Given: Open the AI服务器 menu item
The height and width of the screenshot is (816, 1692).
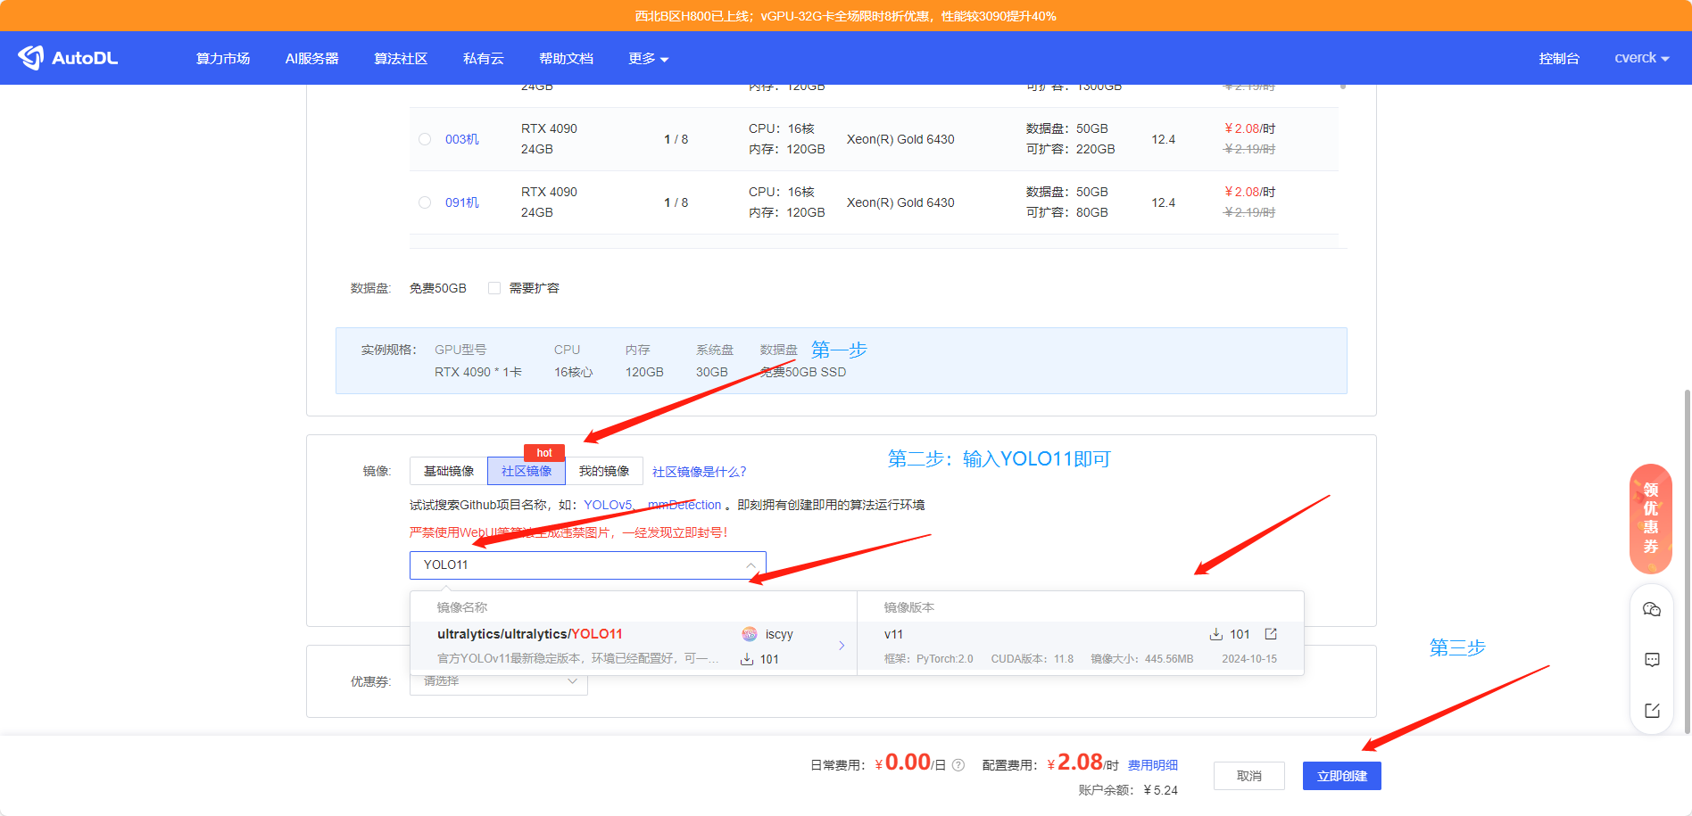Looking at the screenshot, I should click(x=311, y=58).
